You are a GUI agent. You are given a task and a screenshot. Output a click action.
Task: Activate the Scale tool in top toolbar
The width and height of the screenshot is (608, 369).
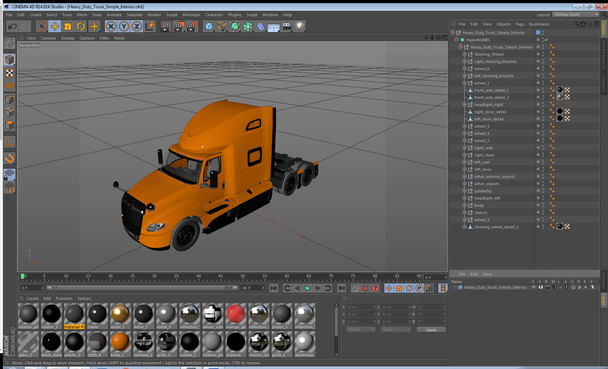[68, 26]
